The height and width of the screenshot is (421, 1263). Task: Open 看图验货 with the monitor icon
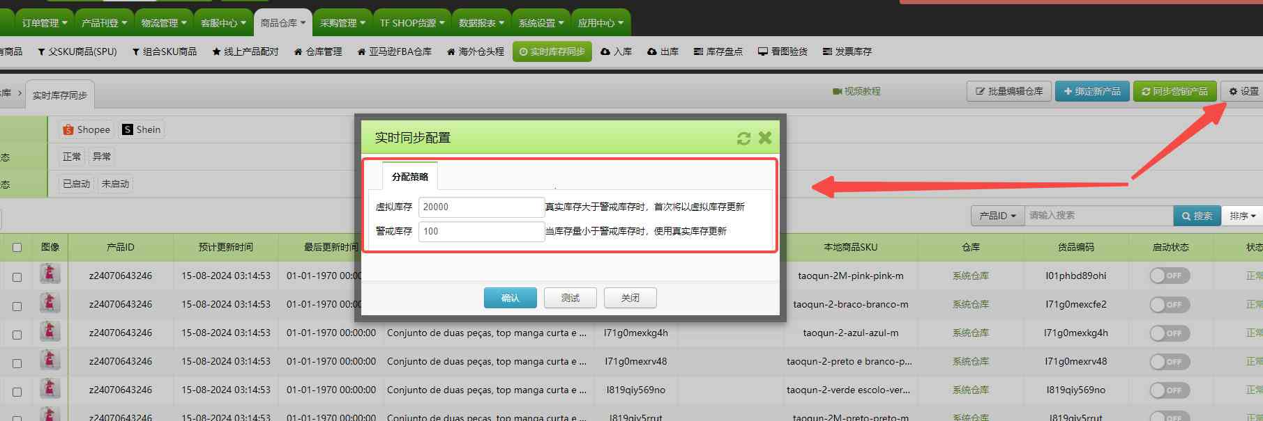(x=783, y=51)
